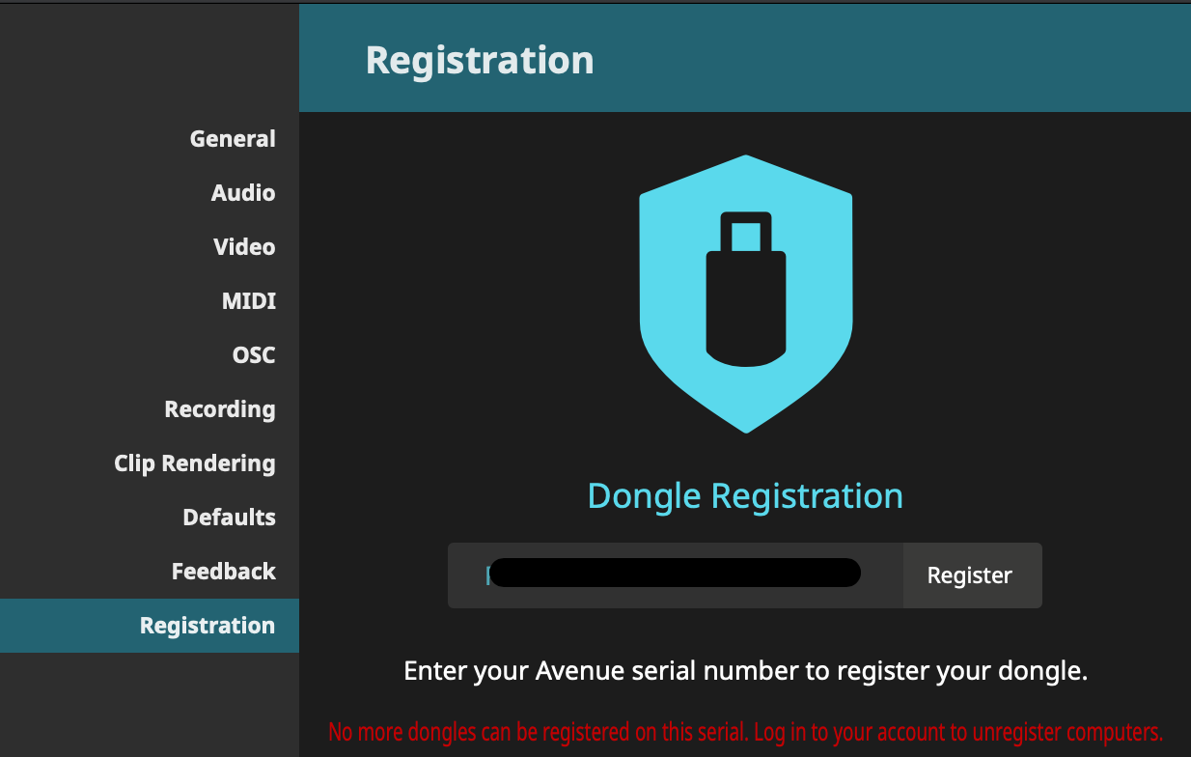Switch to the Audio settings tab
The height and width of the screenshot is (757, 1191).
[243, 193]
